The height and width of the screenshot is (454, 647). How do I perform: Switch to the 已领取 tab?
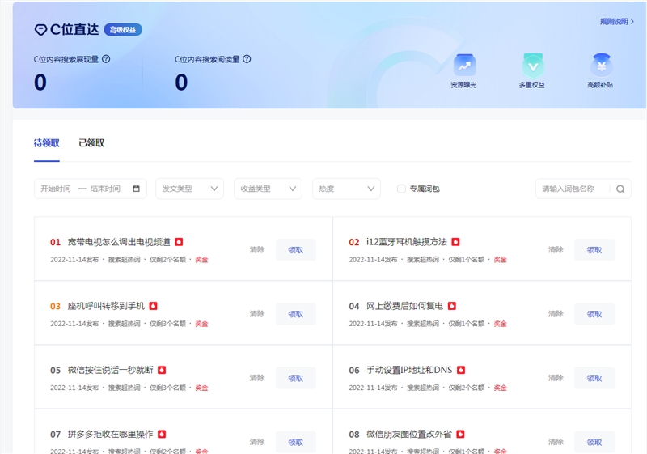pos(91,143)
